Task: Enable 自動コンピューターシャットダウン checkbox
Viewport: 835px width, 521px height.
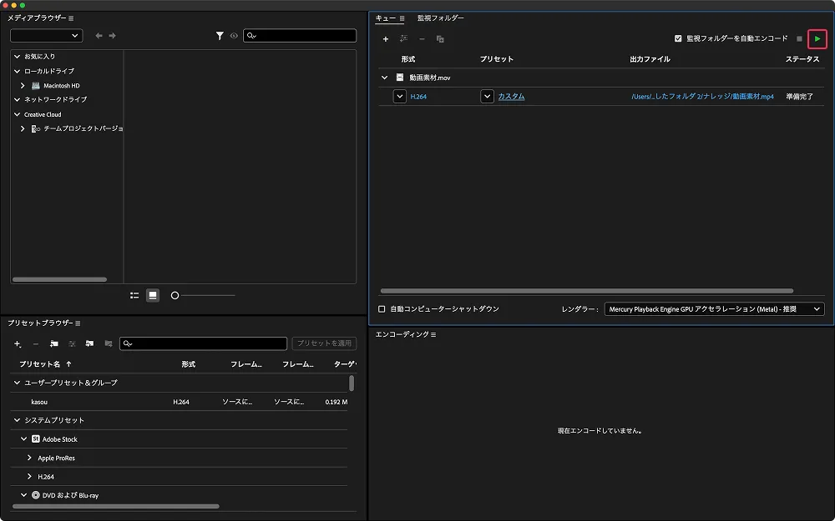Action: tap(382, 309)
